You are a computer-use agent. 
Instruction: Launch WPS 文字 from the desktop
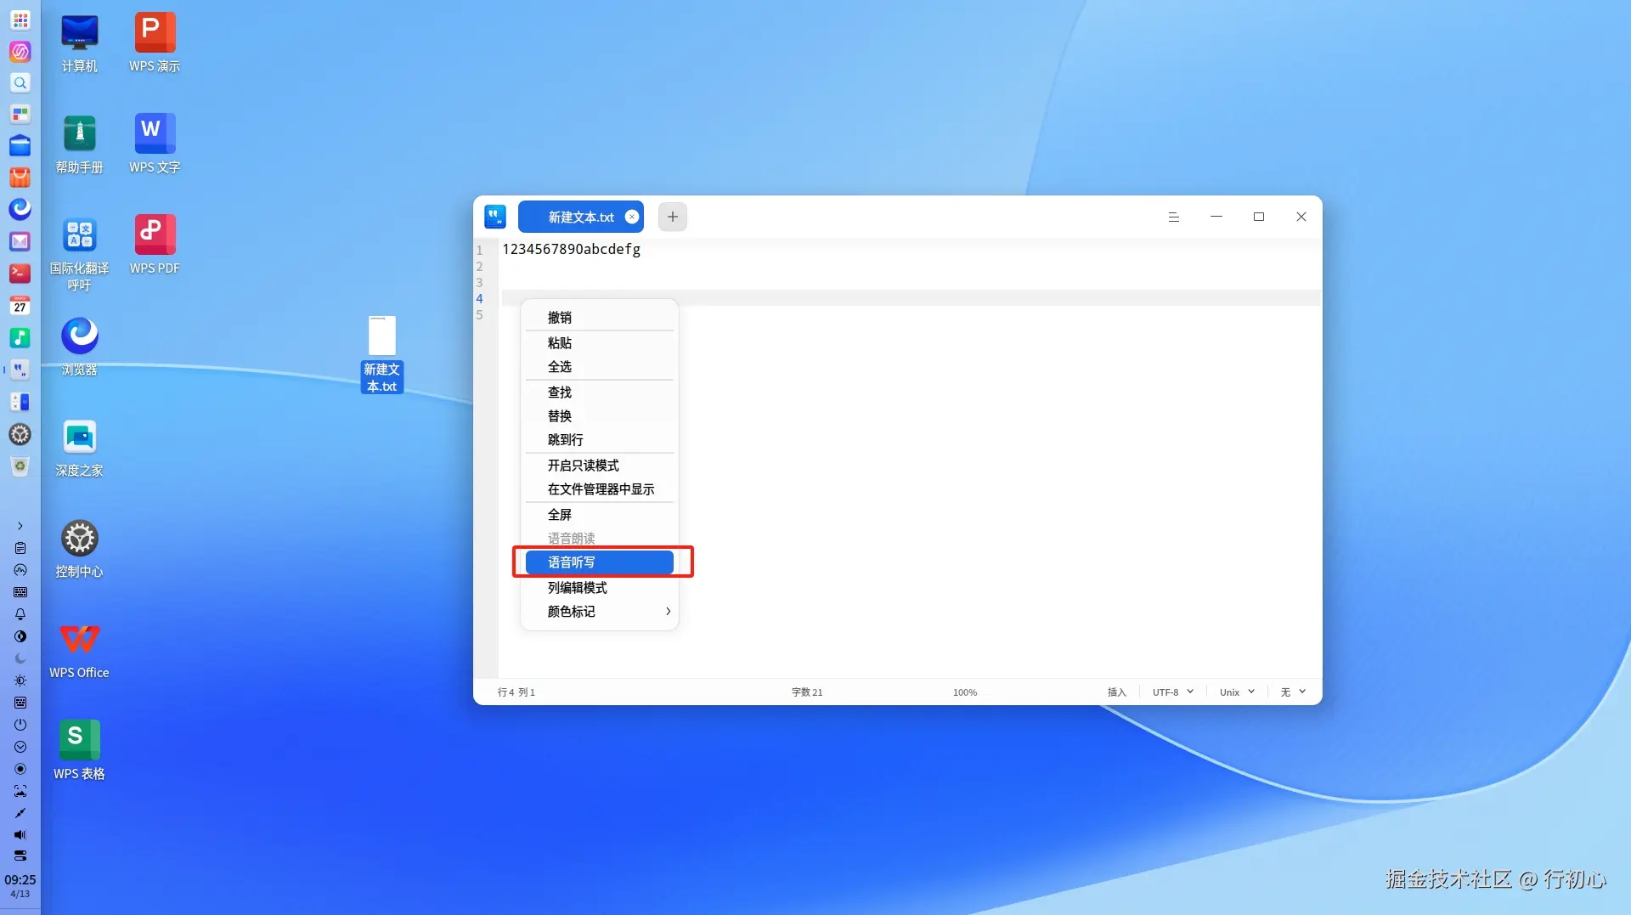[155, 144]
